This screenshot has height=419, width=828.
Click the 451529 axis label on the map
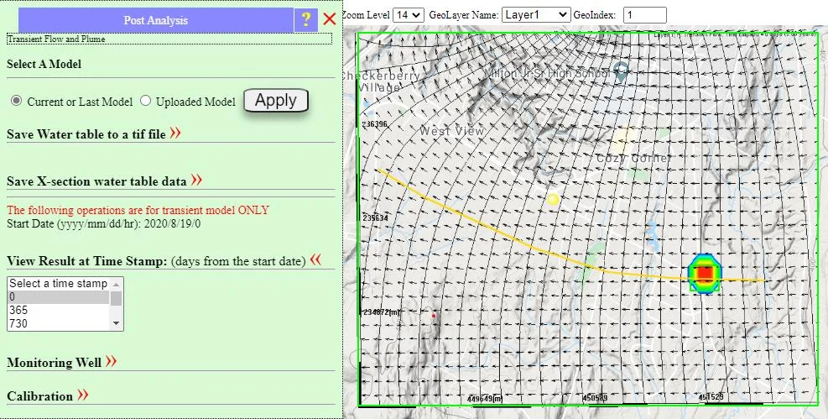(x=711, y=397)
